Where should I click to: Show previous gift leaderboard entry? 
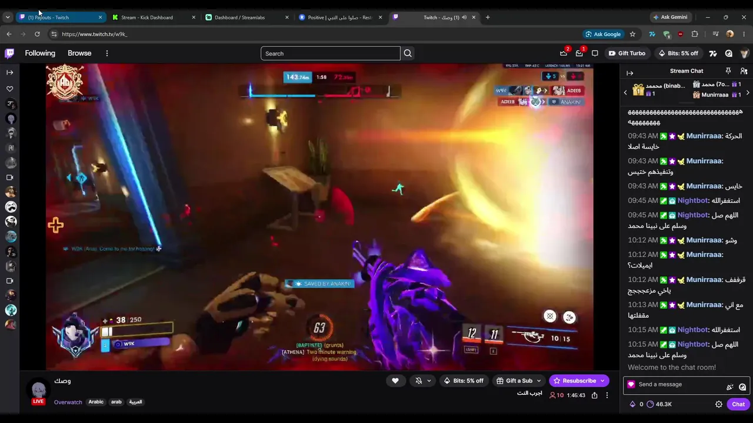(625, 93)
